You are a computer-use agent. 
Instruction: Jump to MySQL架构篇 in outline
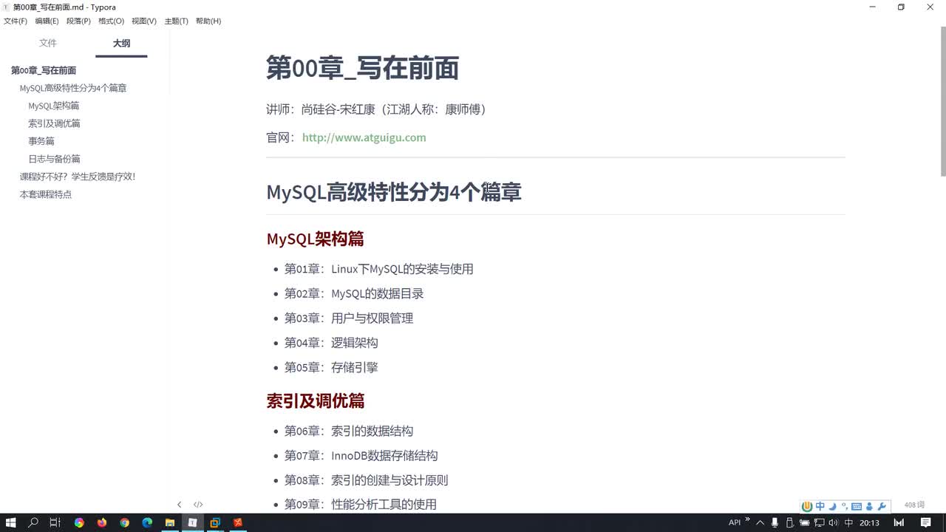pos(54,106)
